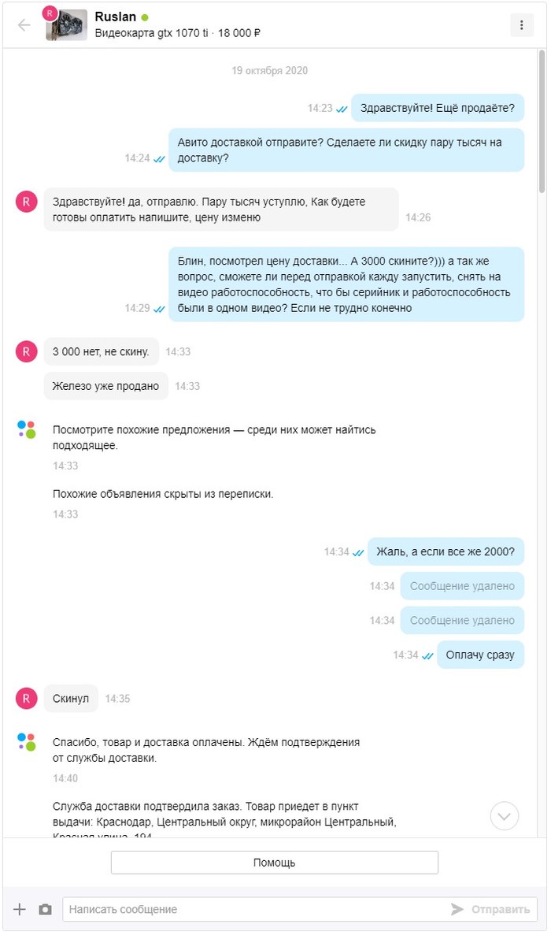Click listing title Видеокарта gtx 1070 ti
The width and height of the screenshot is (551, 939).
[x=151, y=33]
